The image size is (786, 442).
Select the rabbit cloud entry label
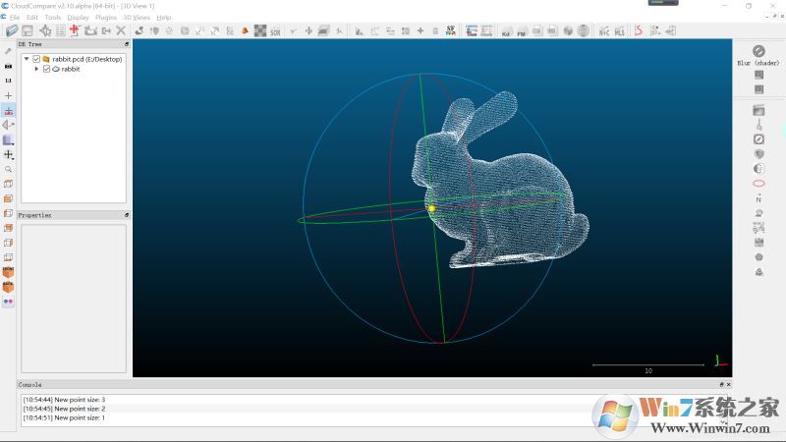tap(71, 69)
